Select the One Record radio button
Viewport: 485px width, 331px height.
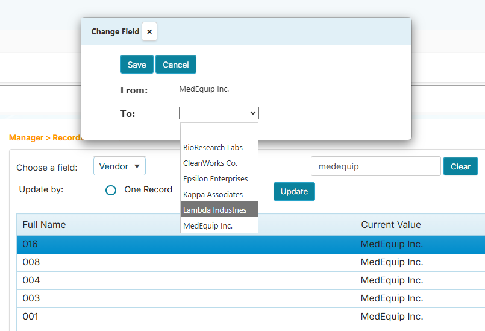pyautogui.click(x=111, y=190)
